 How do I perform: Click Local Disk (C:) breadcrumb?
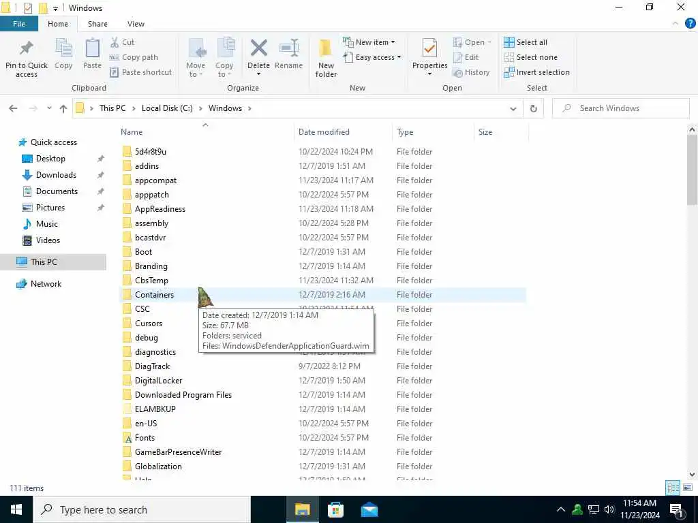(x=167, y=108)
